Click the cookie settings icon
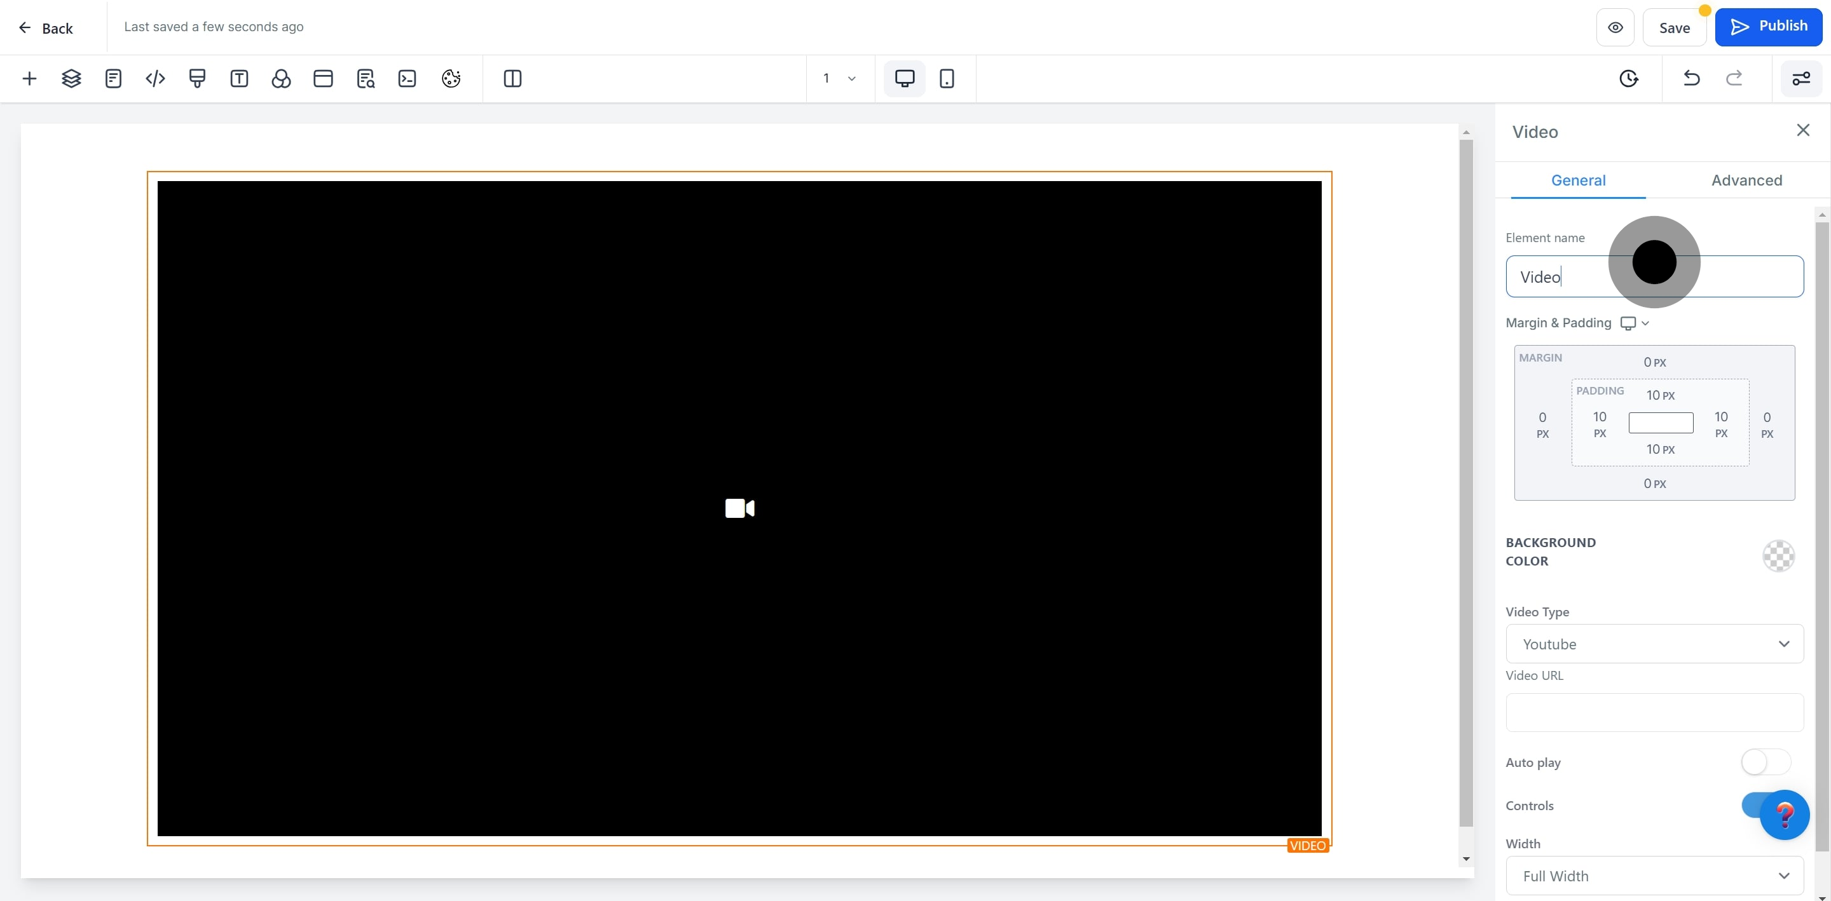Image resolution: width=1831 pixels, height=901 pixels. (x=451, y=78)
